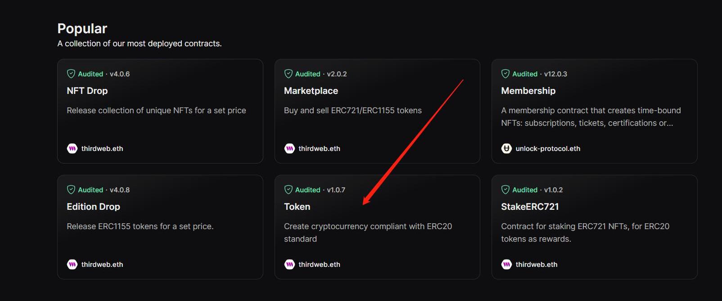Click the Audited shield icon on Membership card
The height and width of the screenshot is (301, 722).
click(x=505, y=74)
